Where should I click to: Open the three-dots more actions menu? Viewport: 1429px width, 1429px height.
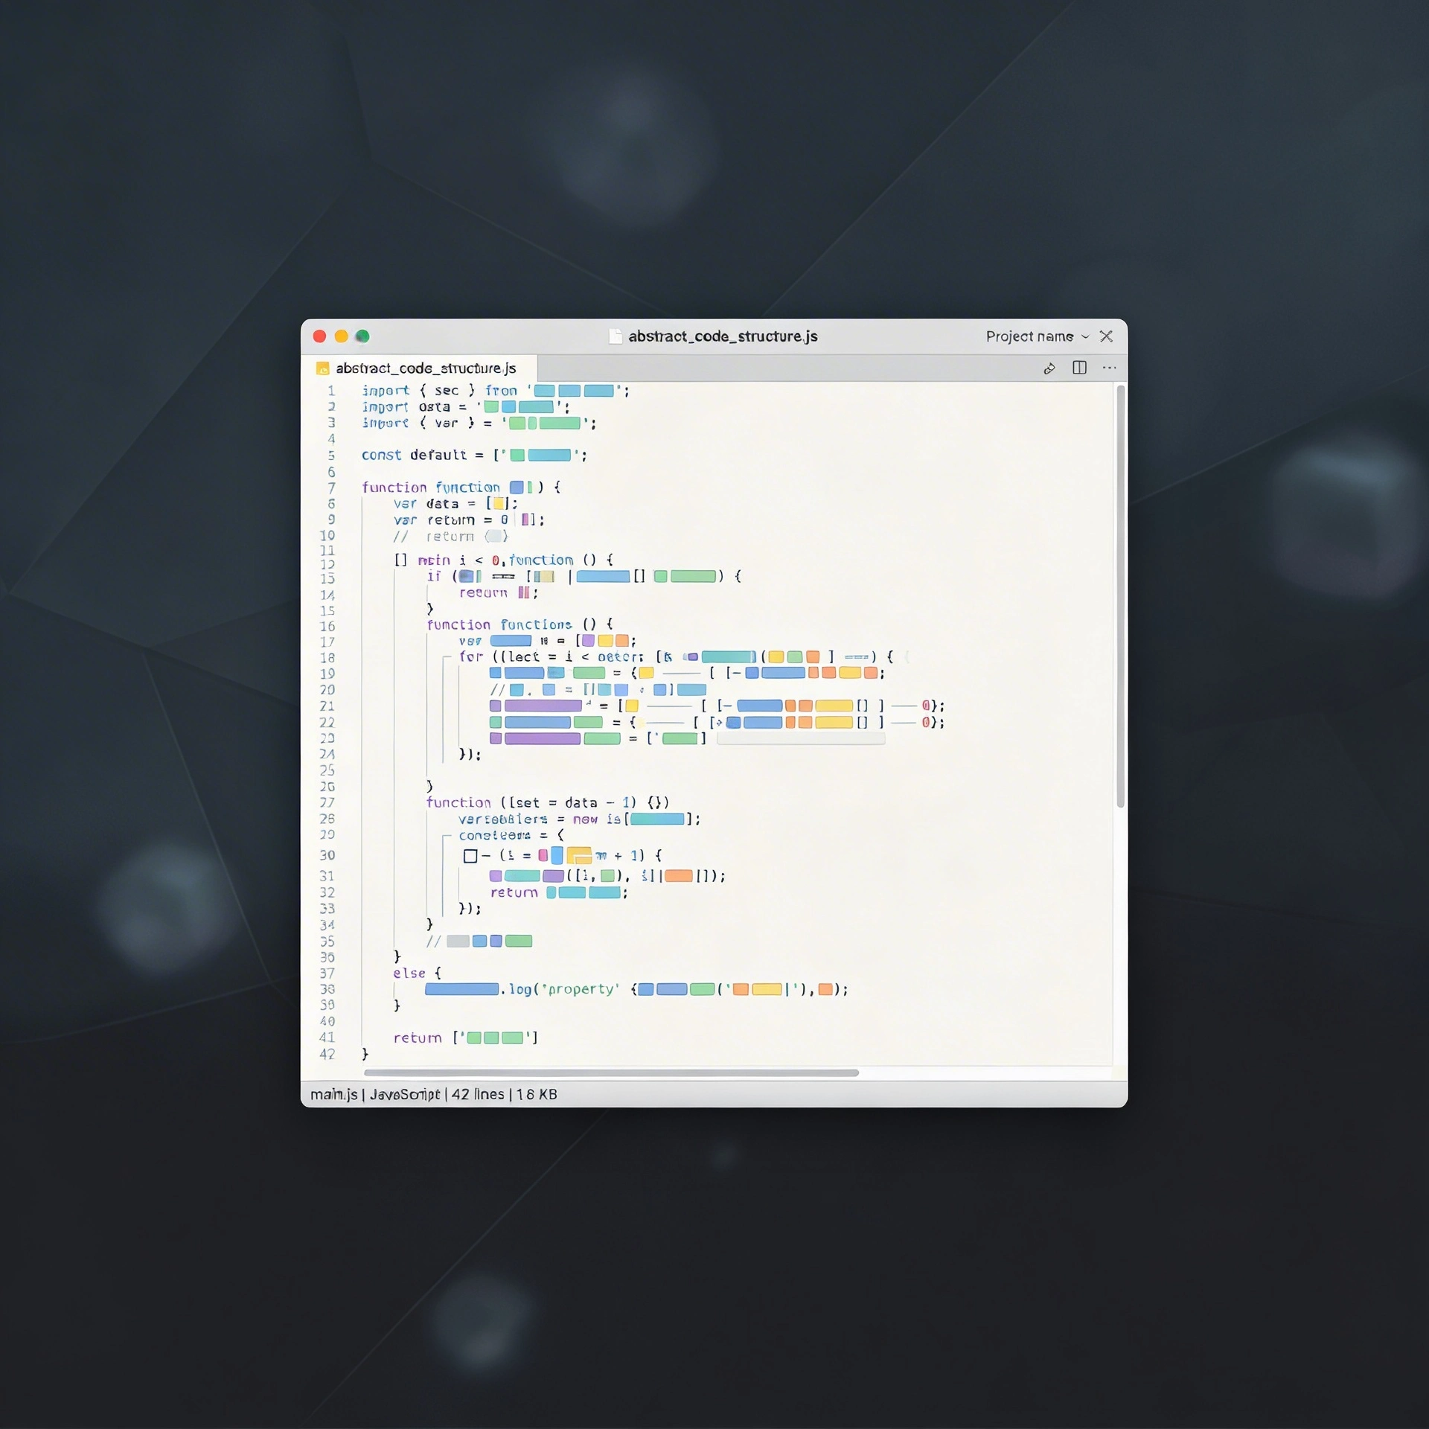coord(1109,368)
